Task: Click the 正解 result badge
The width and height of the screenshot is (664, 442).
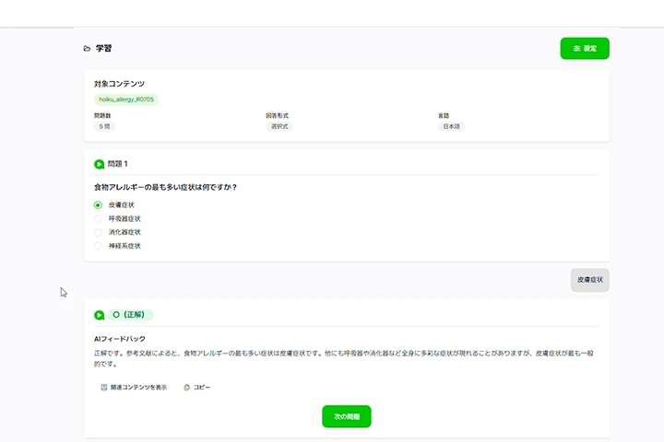Action: [130, 315]
